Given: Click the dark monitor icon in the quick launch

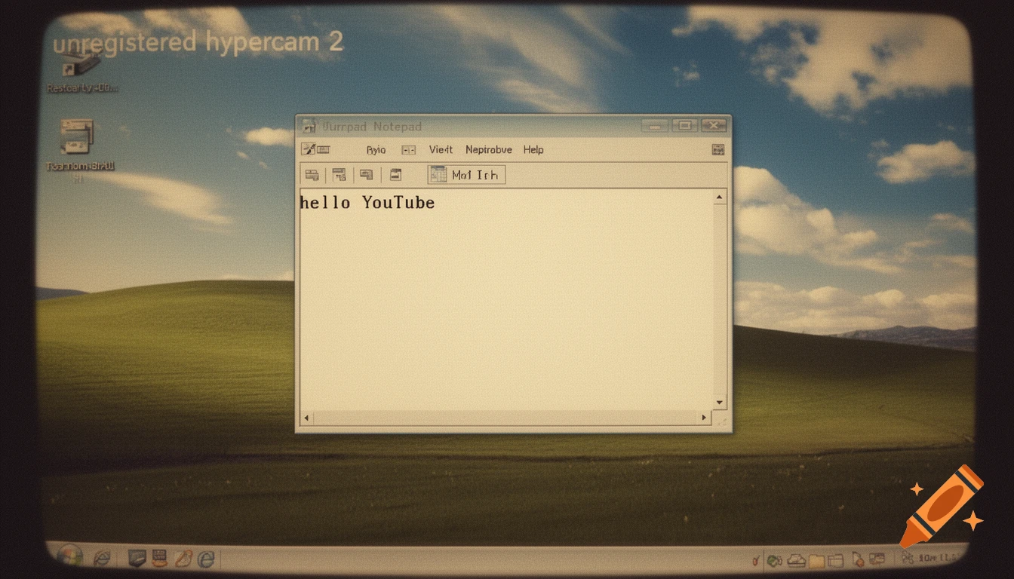Looking at the screenshot, I should point(137,558).
